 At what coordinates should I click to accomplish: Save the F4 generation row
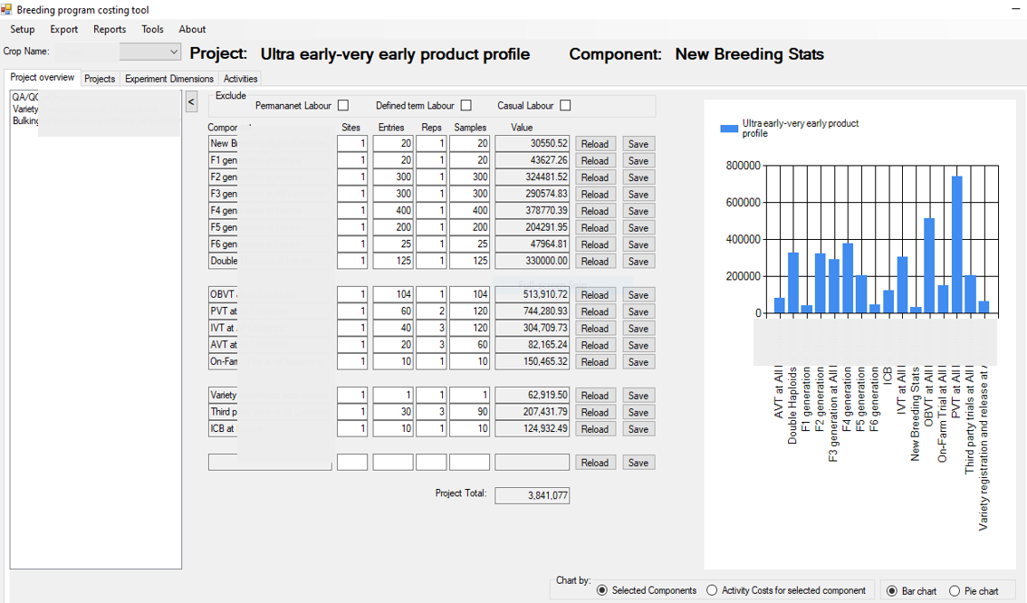[x=638, y=211]
